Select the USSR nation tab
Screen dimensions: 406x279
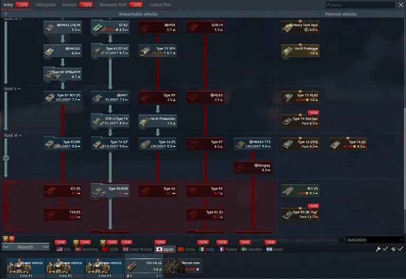point(110,249)
